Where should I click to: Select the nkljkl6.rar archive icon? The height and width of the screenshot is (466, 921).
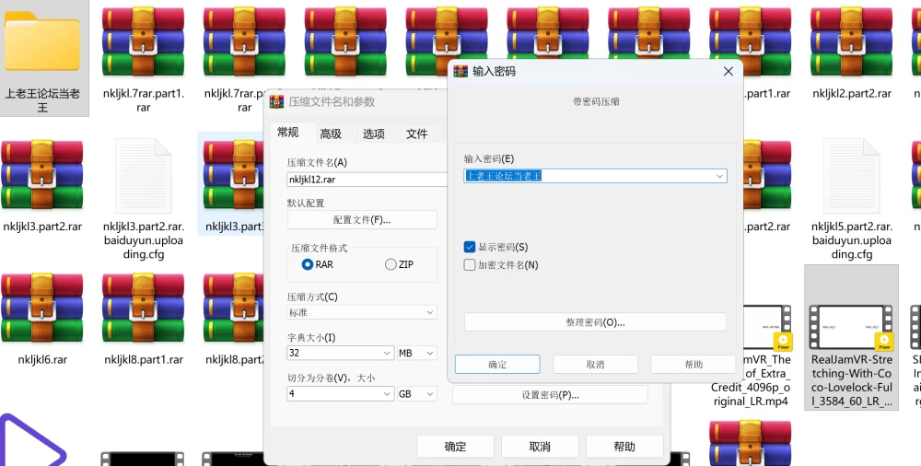(x=41, y=308)
